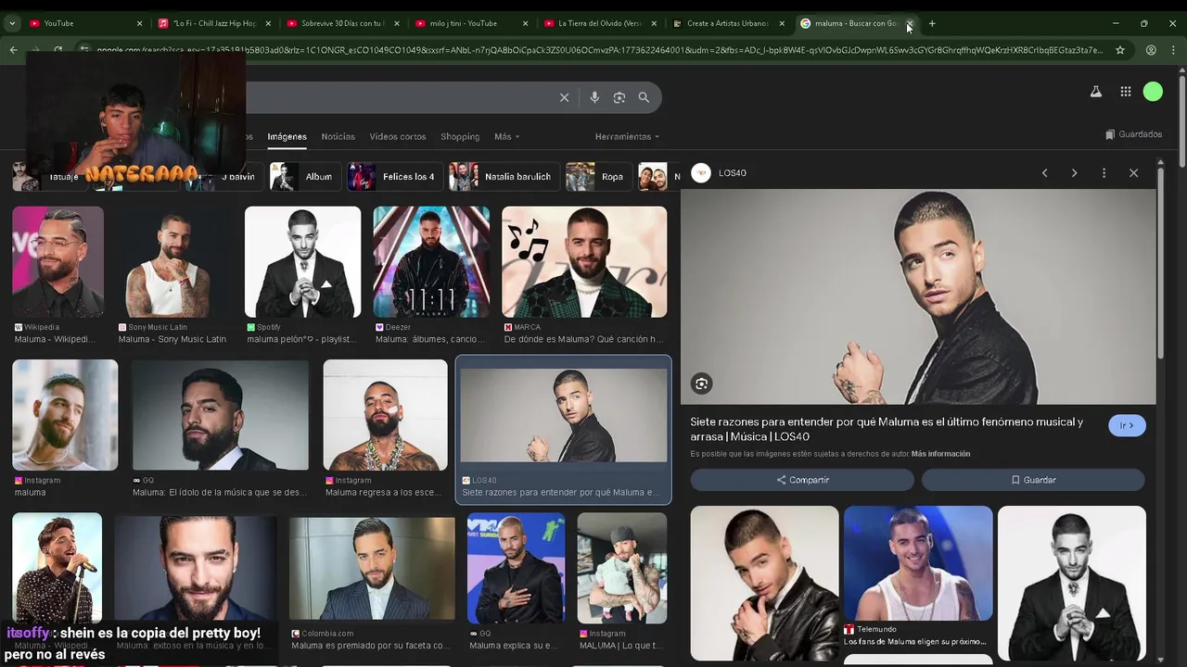Bookmark this page with the star icon
Viewport: 1187px width, 667px height.
pyautogui.click(x=1120, y=50)
